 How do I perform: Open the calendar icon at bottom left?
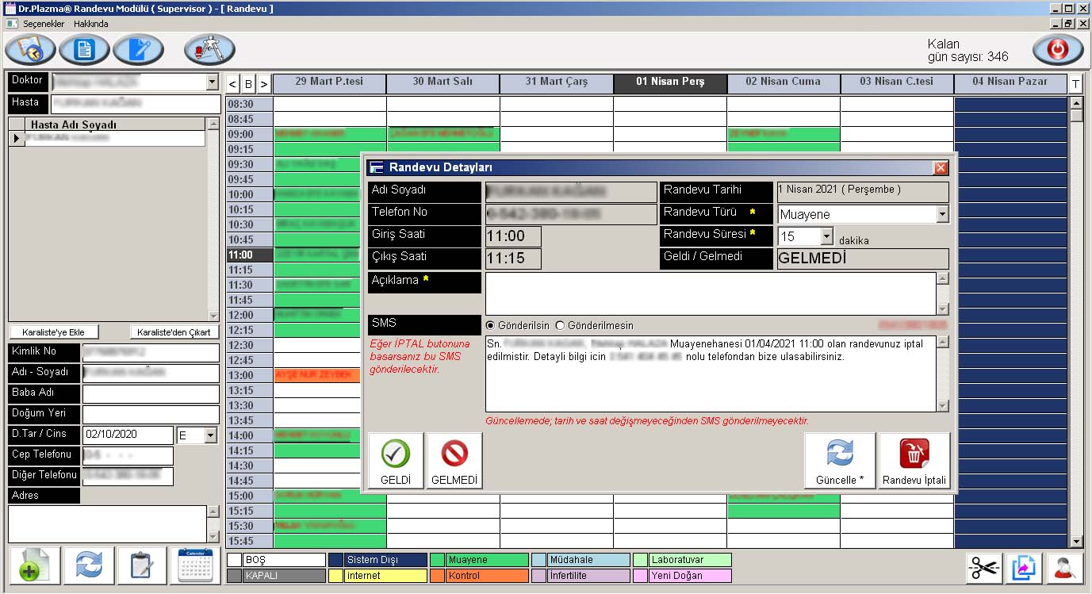click(x=195, y=566)
